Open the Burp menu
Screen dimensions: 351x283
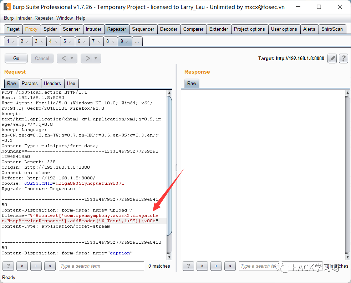tap(9, 18)
